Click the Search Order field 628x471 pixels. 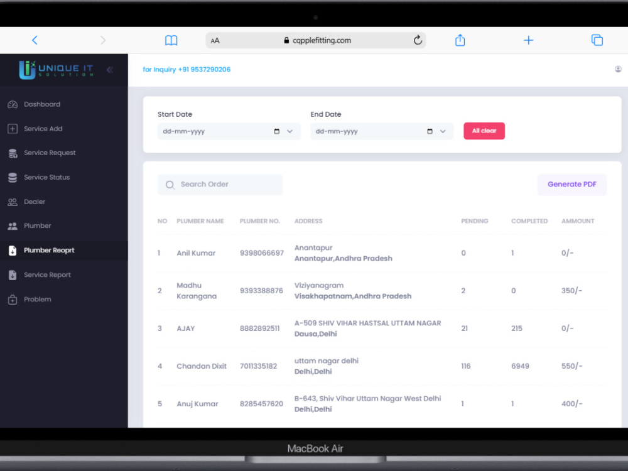pos(220,185)
